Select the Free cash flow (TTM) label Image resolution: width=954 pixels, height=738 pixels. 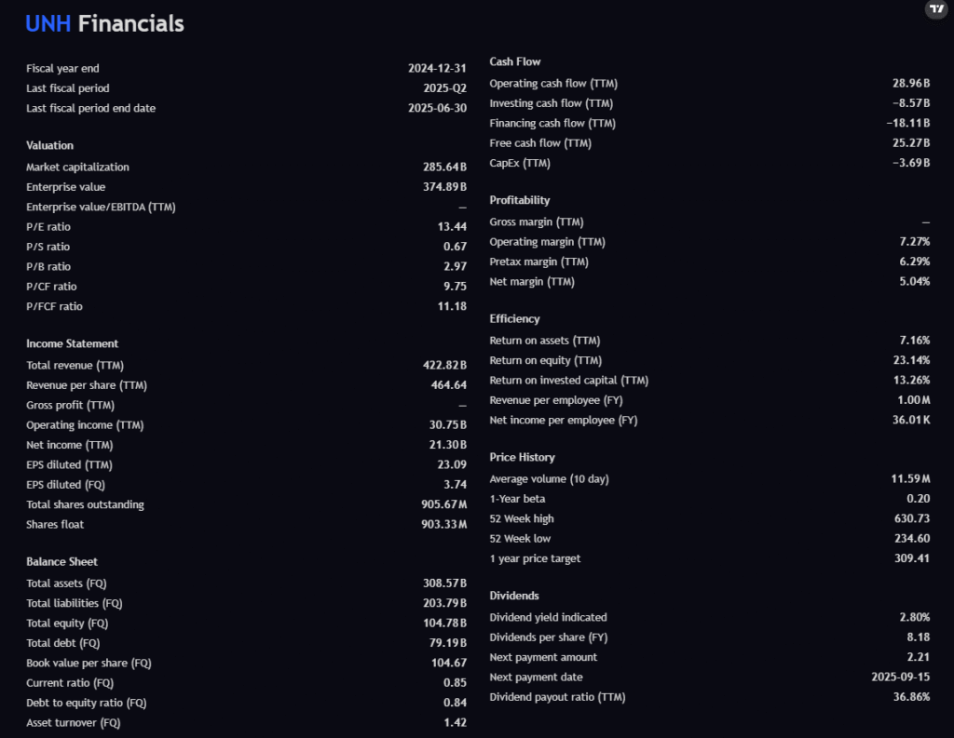coord(540,143)
